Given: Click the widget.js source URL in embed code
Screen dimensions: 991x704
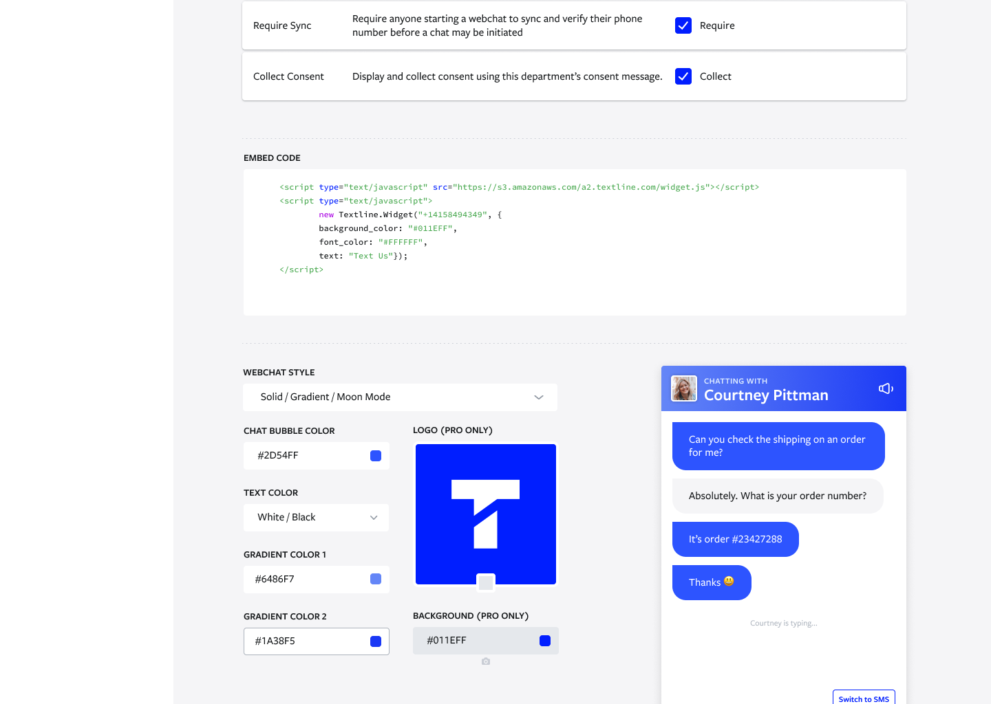Looking at the screenshot, I should 583,187.
